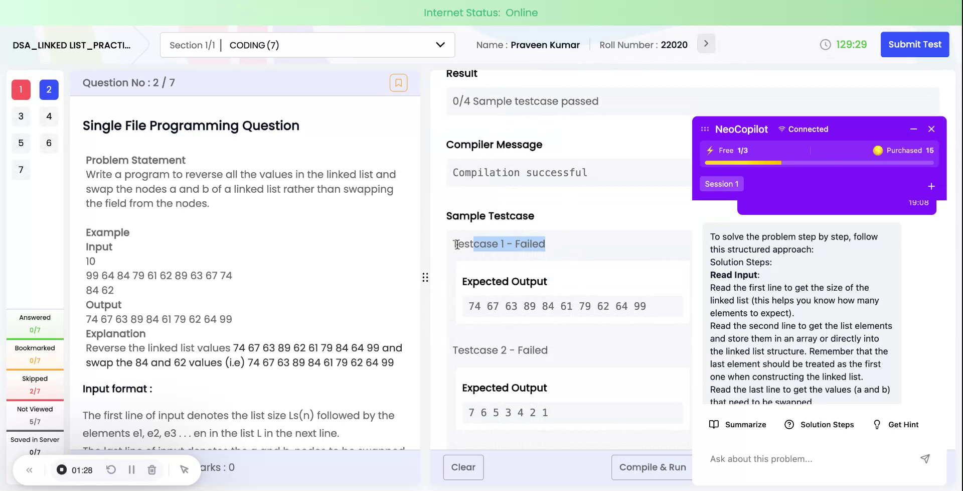Click the Submit Test button
963x491 pixels.
pyautogui.click(x=914, y=44)
